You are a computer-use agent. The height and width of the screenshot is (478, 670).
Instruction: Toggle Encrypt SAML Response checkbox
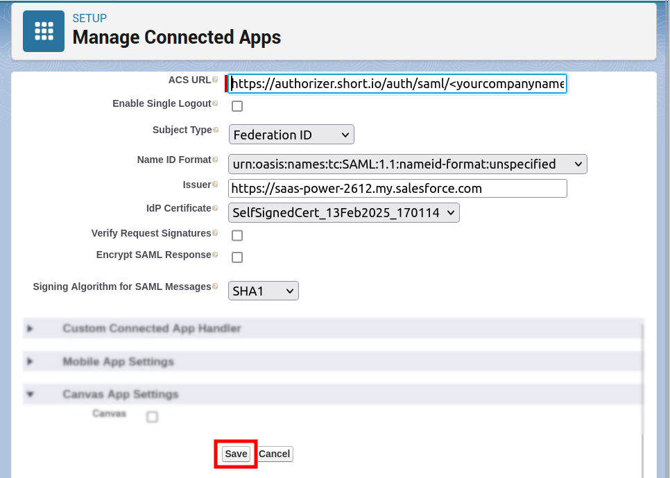point(237,257)
